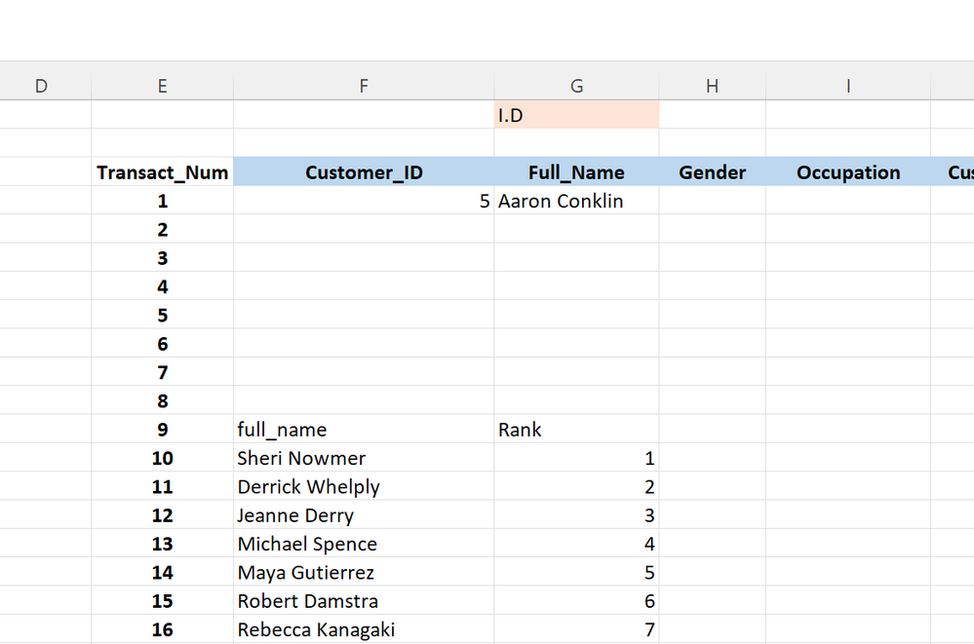The height and width of the screenshot is (644, 974).
Task: Select the Occupation header cell
Action: tap(847, 171)
